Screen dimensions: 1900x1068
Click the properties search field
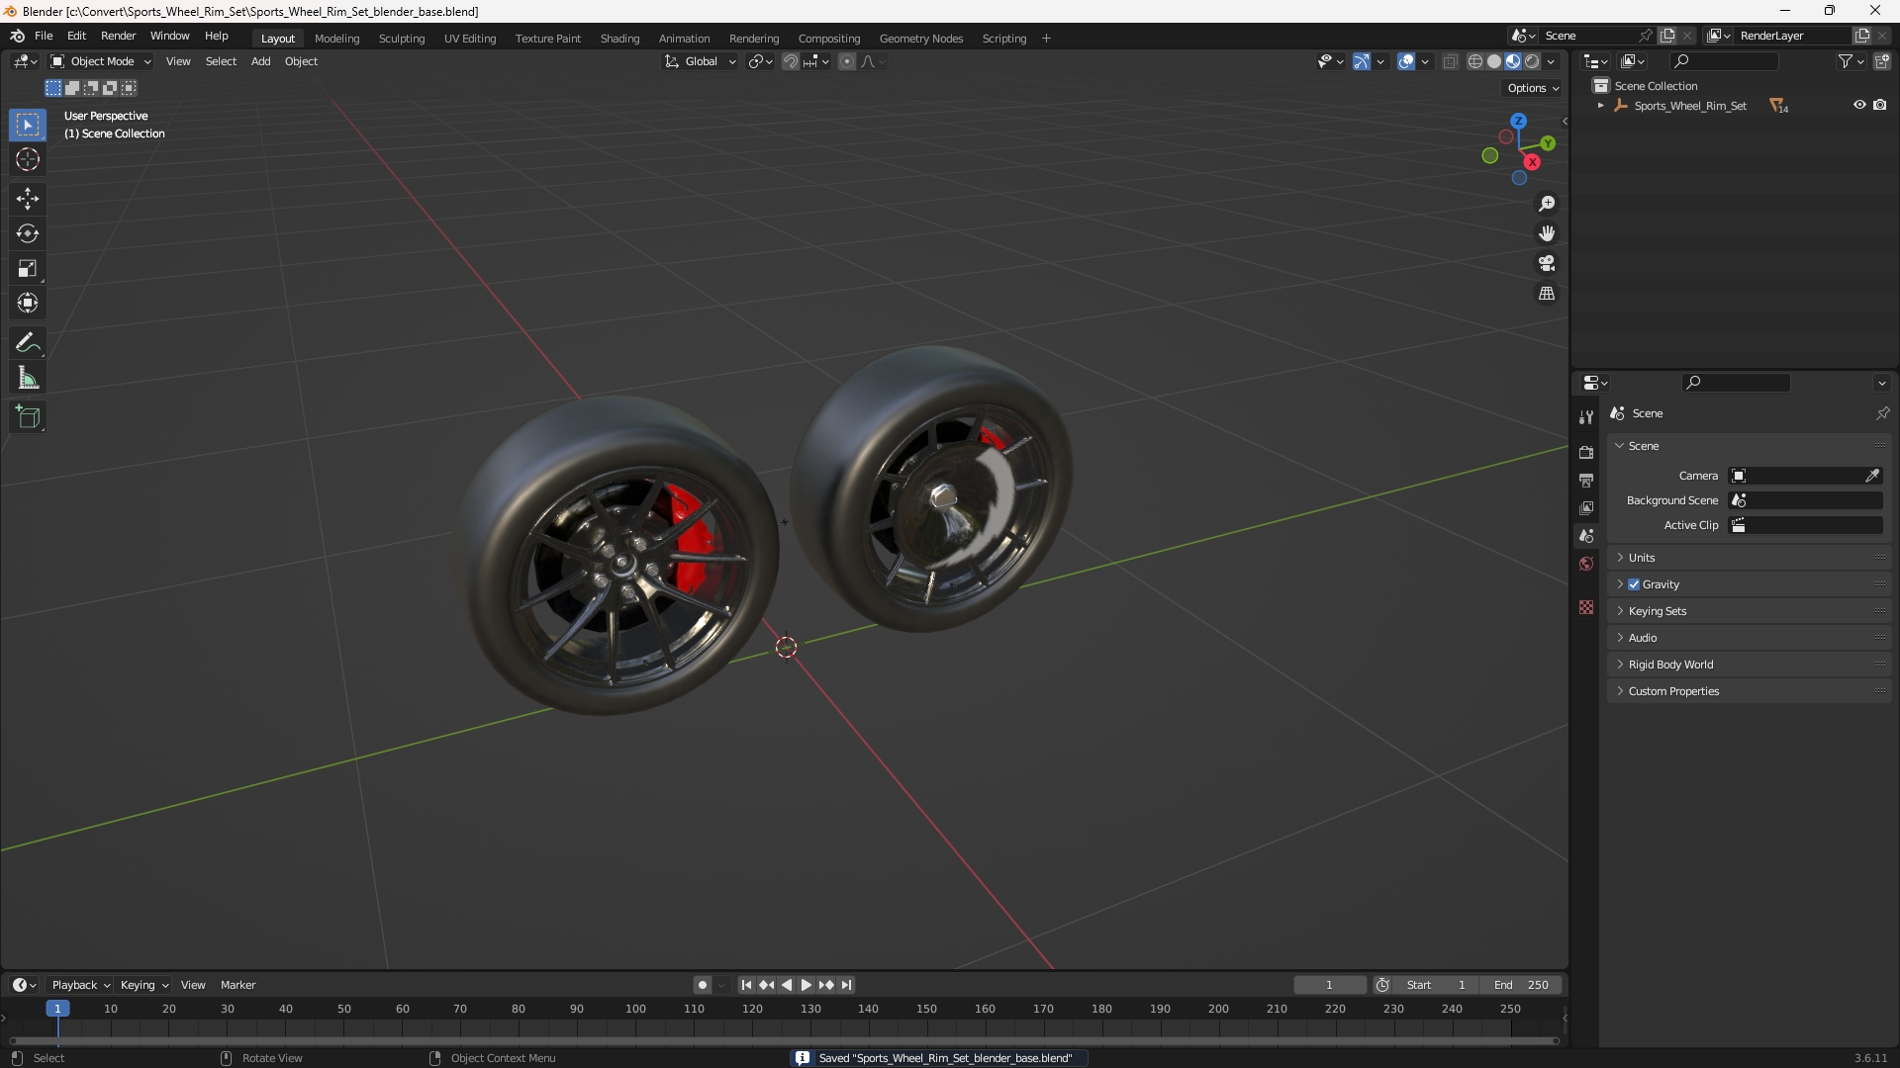pos(1736,383)
